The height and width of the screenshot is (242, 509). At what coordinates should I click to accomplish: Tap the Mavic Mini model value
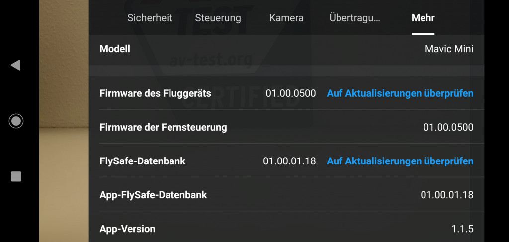click(x=449, y=49)
